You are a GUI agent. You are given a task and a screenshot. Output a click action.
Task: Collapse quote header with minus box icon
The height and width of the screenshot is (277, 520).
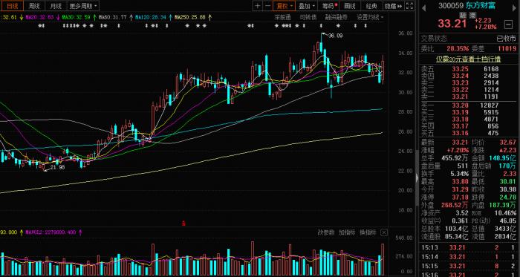507,25
